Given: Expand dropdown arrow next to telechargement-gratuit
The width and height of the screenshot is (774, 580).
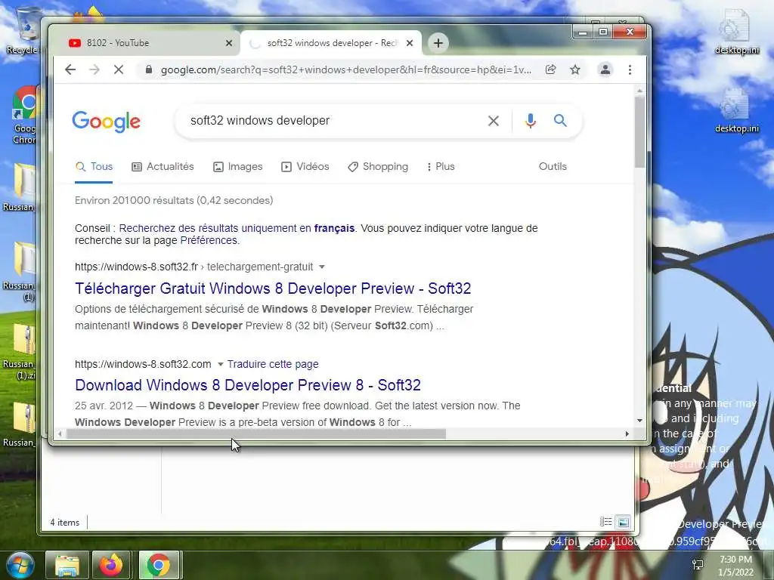Looking at the screenshot, I should (x=322, y=267).
